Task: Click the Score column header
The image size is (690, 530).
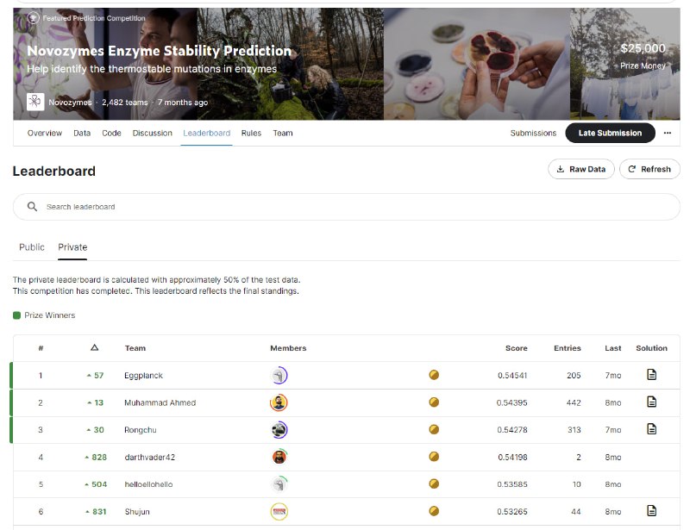Action: [x=516, y=348]
